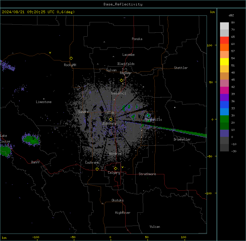
Task: Click the asterisk marker northeast of Innisfail
Action: (x=143, y=87)
